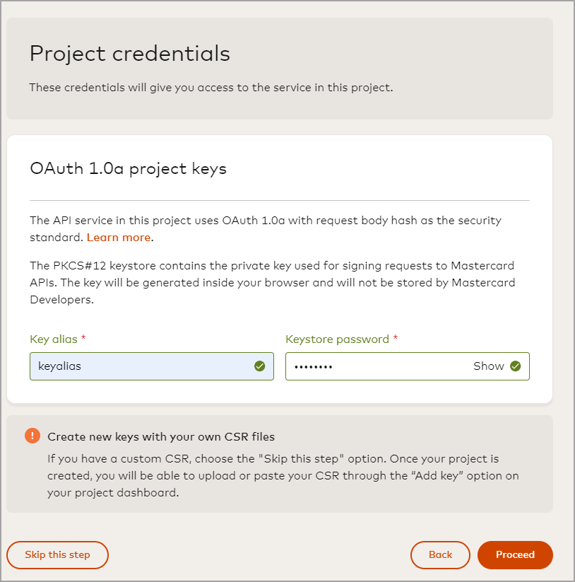This screenshot has height=582, width=575.
Task: Open the Learn more link
Action: [x=118, y=238]
